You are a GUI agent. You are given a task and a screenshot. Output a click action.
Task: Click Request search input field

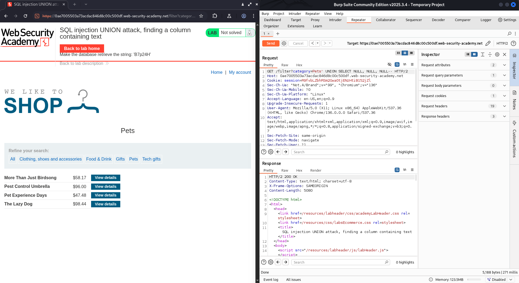coord(341,152)
